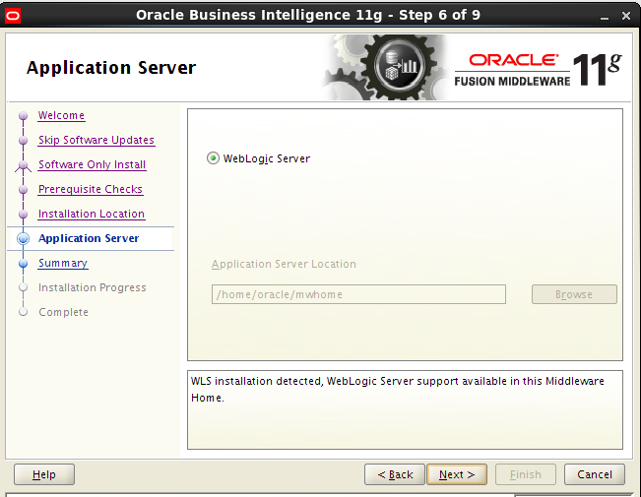Go to the Summary step link
This screenshot has height=497, width=641.
coord(63,263)
